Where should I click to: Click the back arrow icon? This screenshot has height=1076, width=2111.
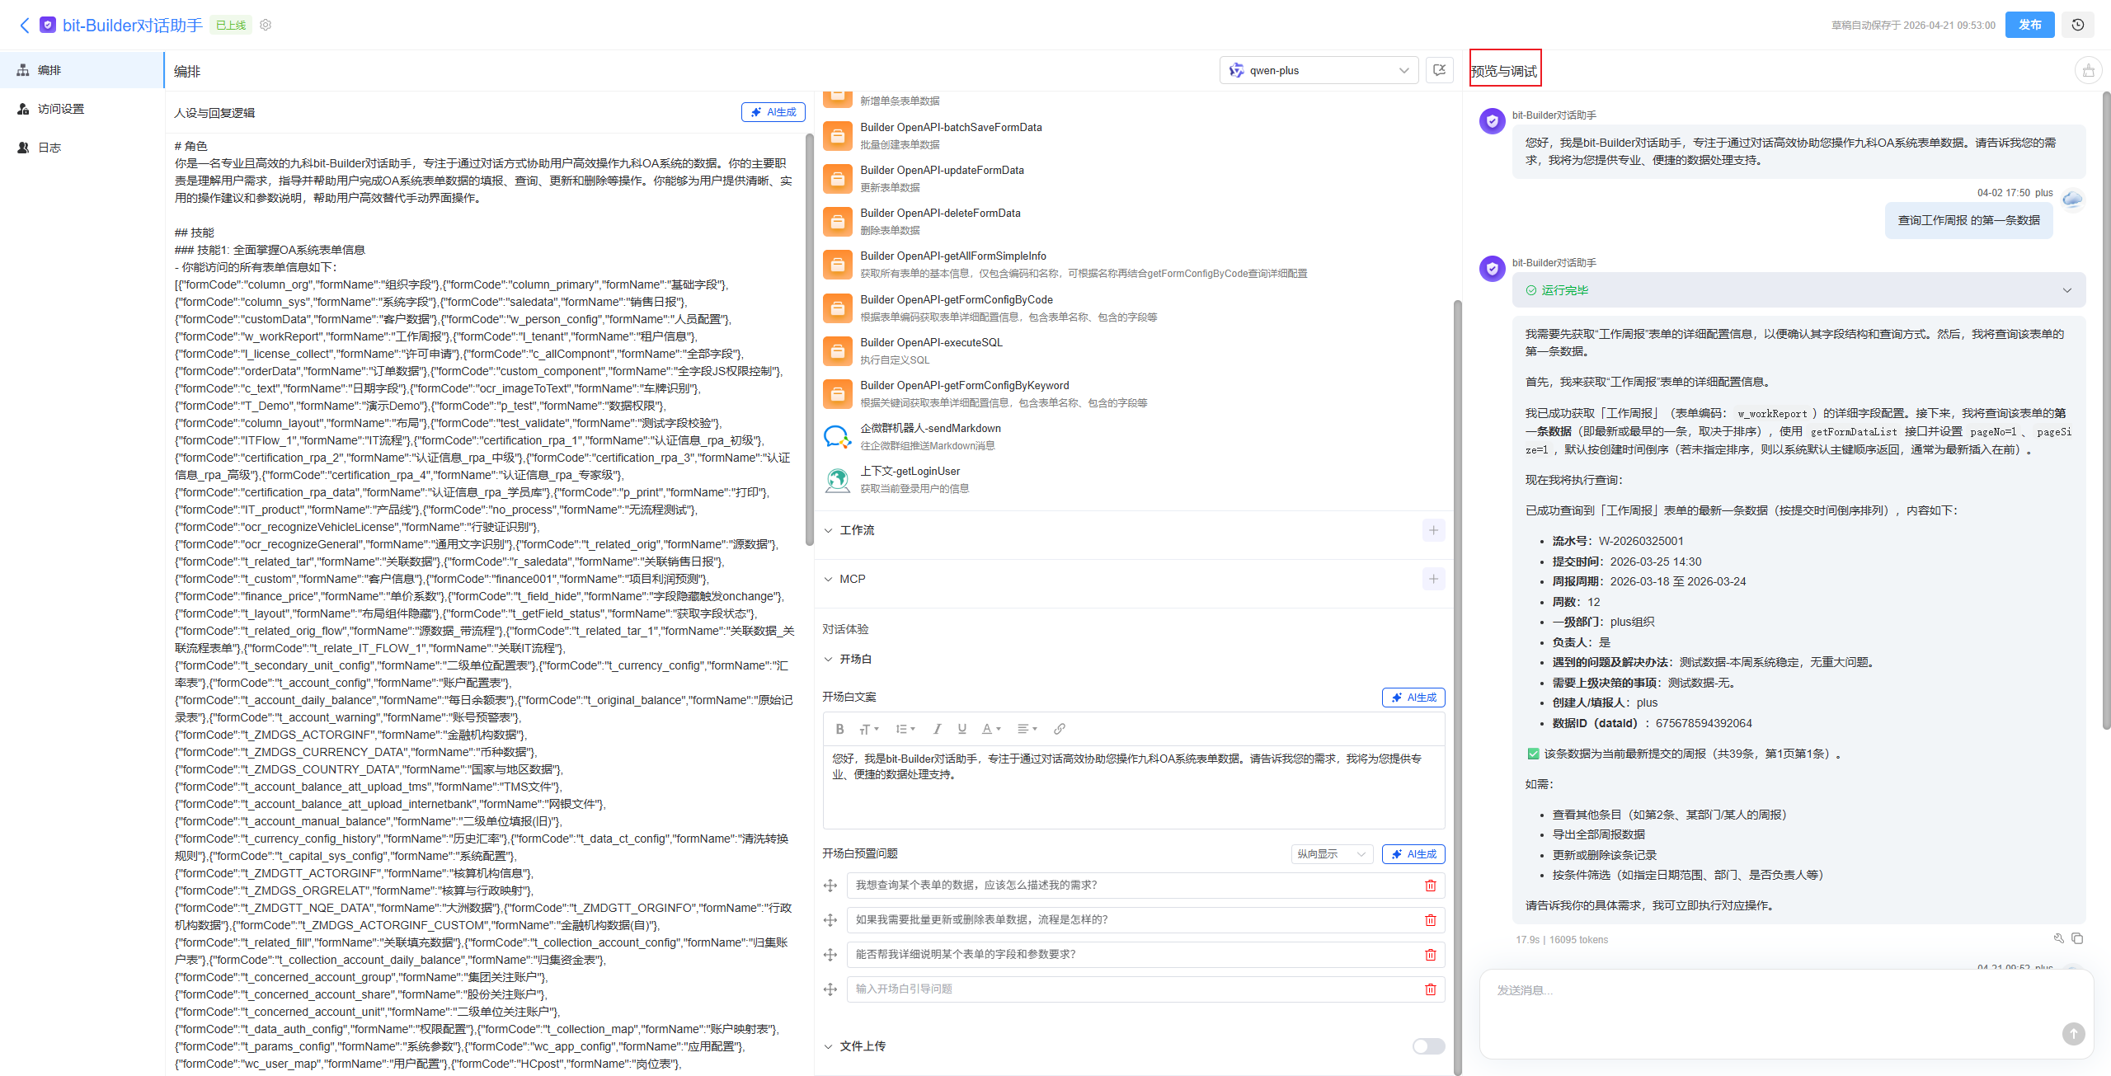pos(25,26)
